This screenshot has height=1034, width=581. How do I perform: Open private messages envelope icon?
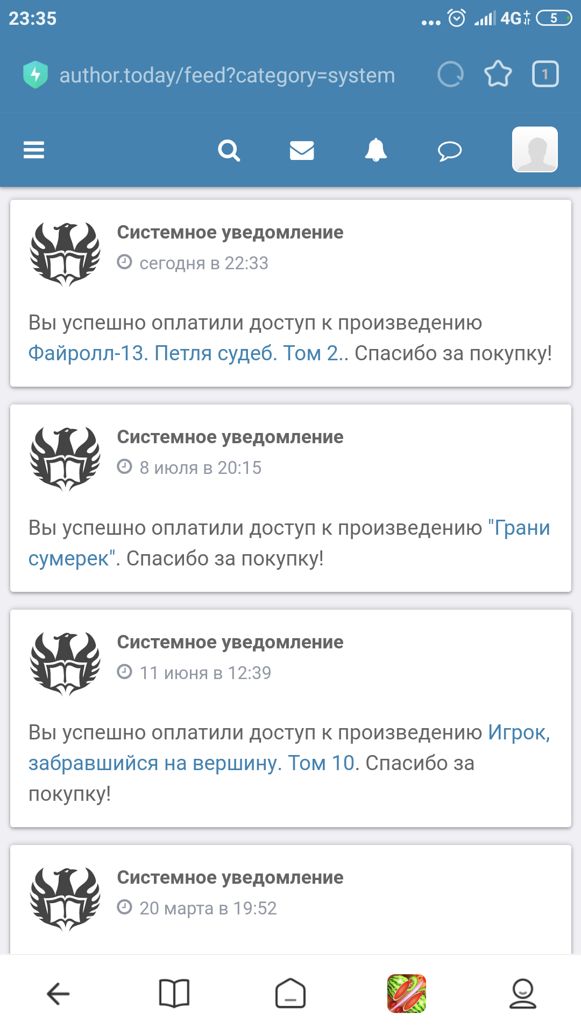pyautogui.click(x=302, y=150)
